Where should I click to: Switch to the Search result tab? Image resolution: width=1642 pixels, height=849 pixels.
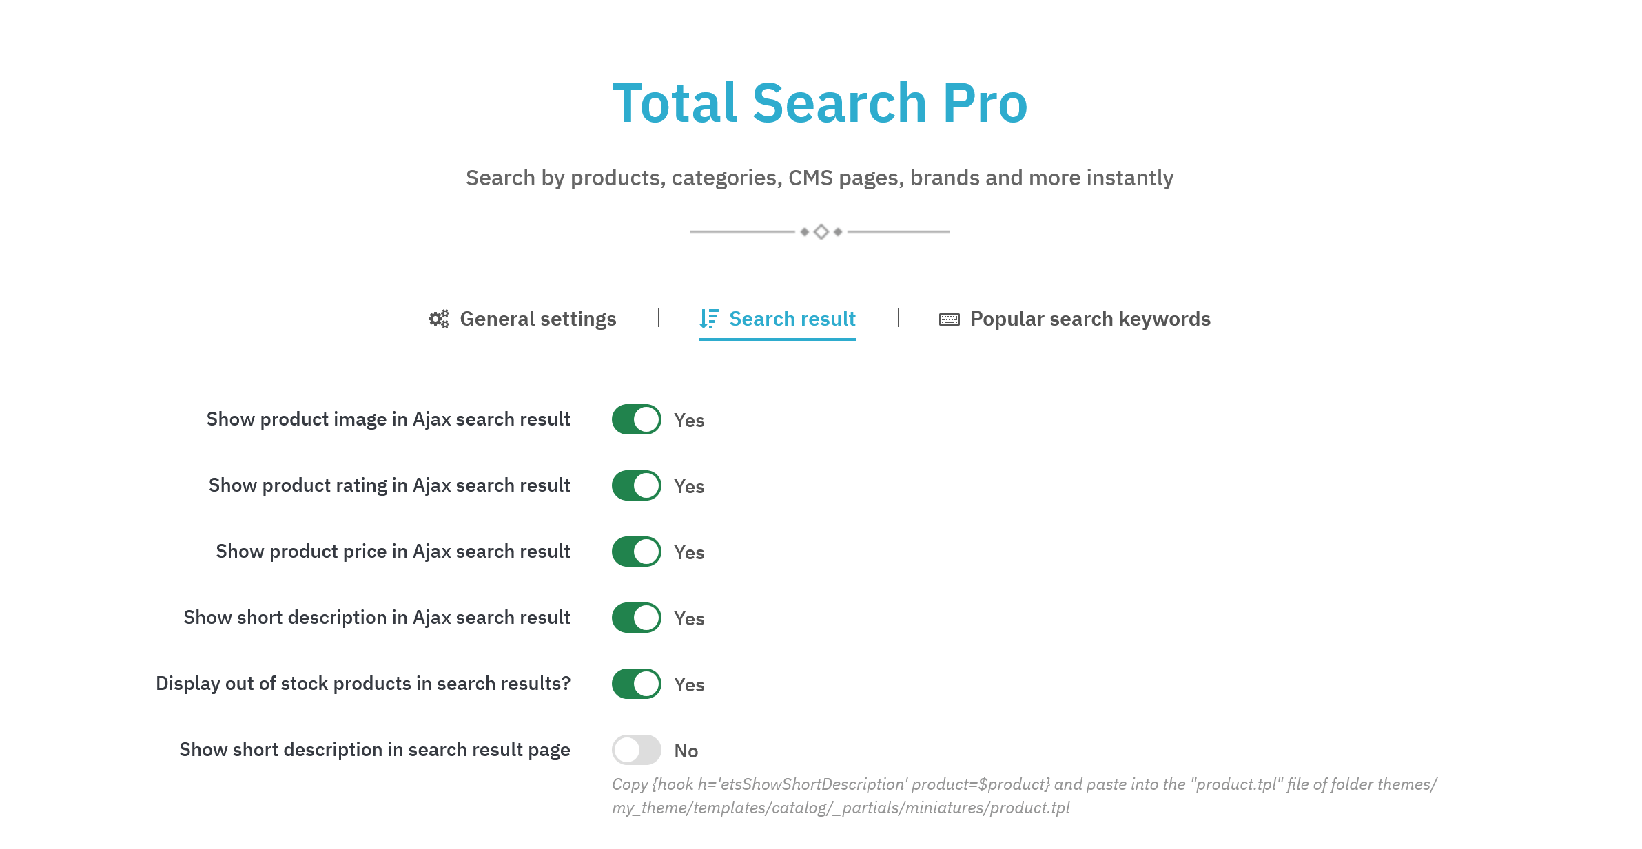[x=778, y=319]
